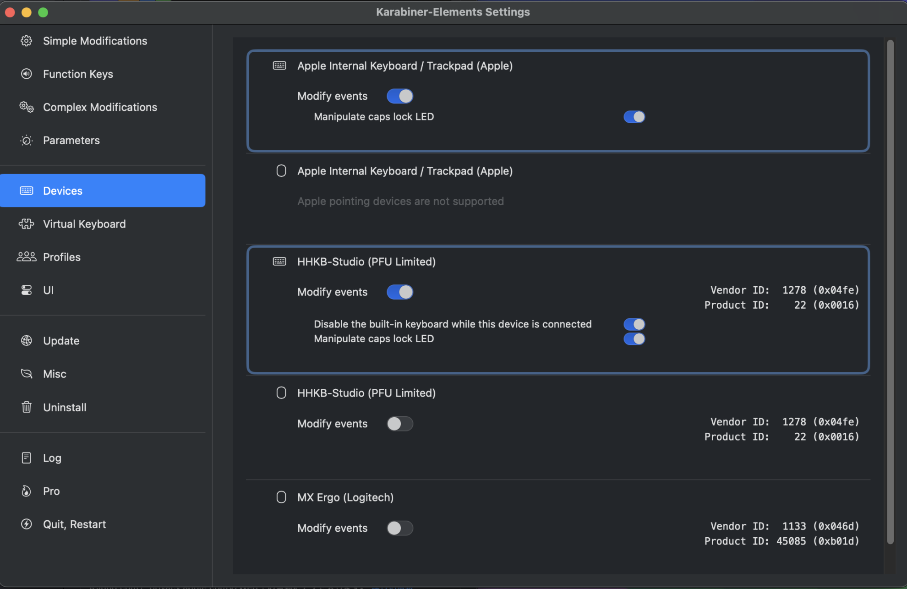Switch to Virtual Keyboard settings
Screen dimensions: 907x589
(103, 224)
